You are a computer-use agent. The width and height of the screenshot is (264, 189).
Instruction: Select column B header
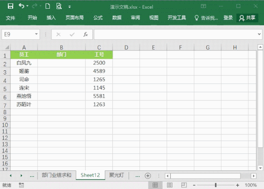coord(61,48)
